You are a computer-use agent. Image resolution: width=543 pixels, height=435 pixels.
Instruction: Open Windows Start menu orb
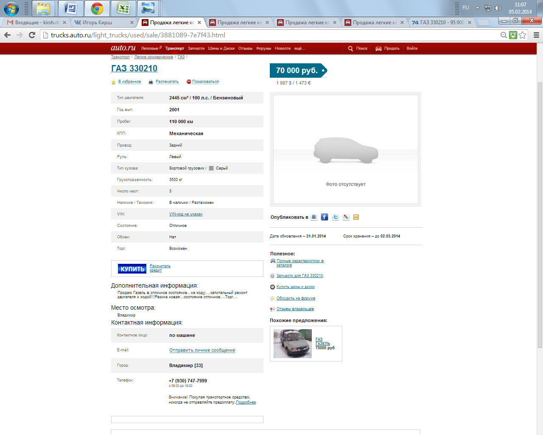tap(11, 8)
